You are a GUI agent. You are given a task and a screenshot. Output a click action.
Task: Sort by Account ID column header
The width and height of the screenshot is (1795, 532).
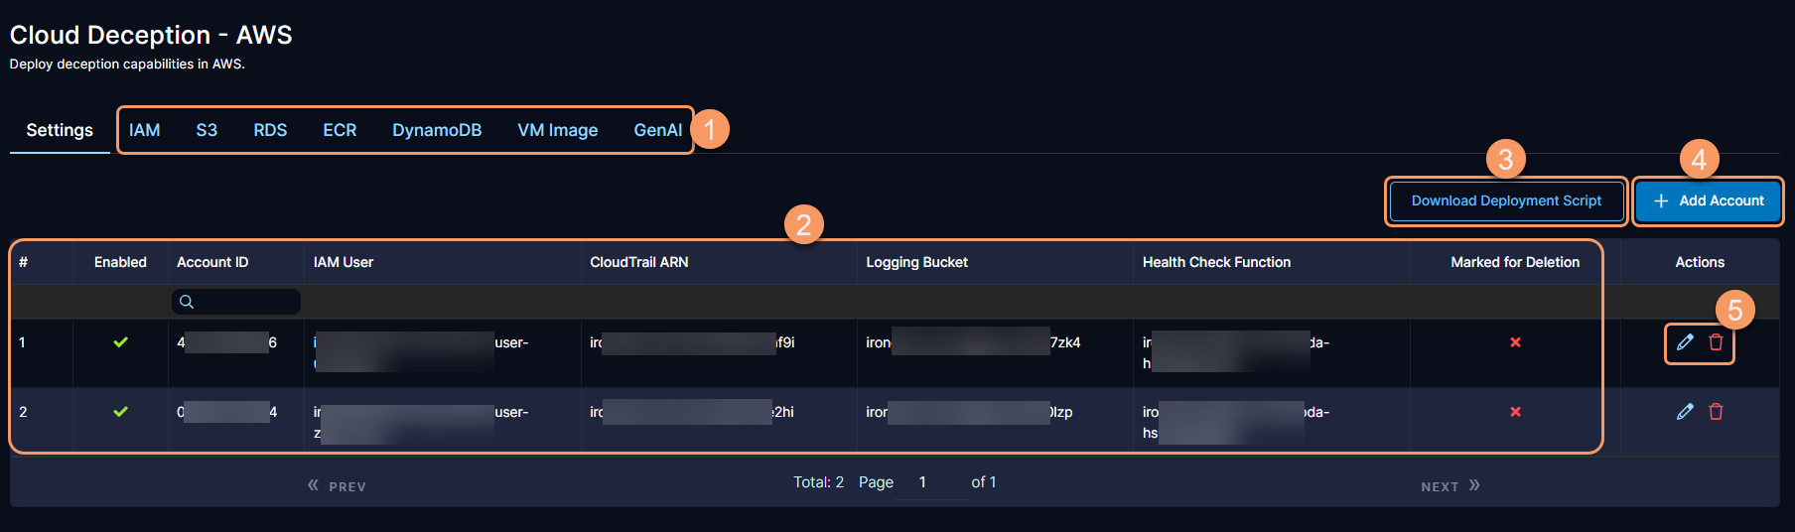[212, 262]
